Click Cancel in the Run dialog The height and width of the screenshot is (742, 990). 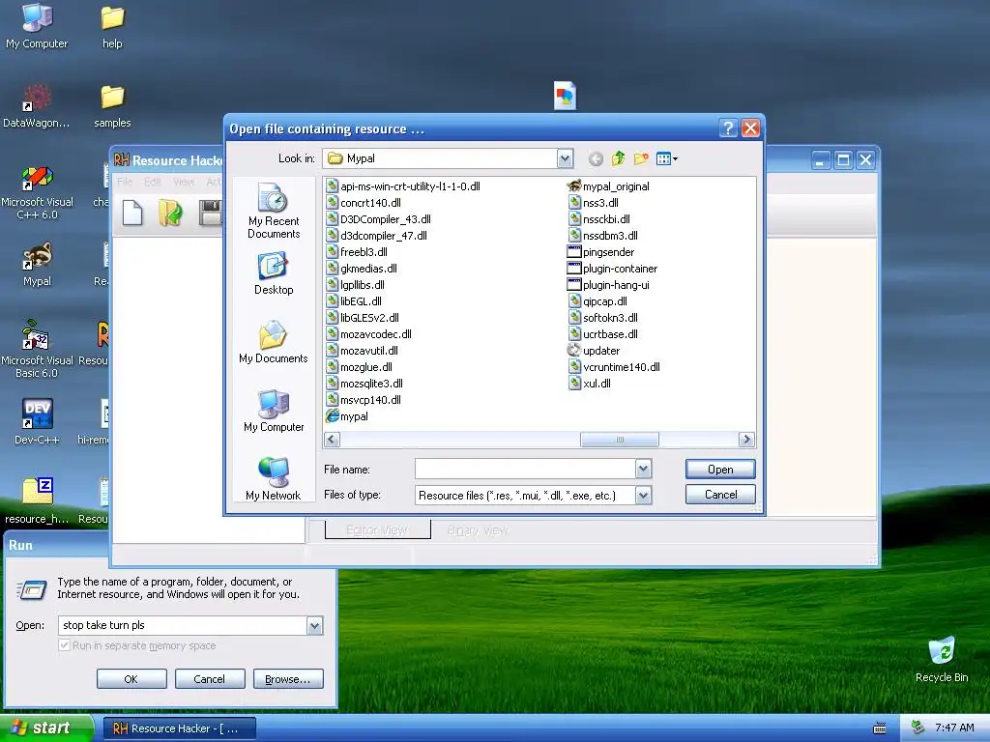point(209,679)
